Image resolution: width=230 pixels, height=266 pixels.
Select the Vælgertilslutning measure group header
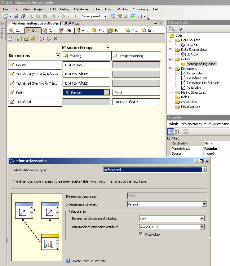click(x=136, y=56)
